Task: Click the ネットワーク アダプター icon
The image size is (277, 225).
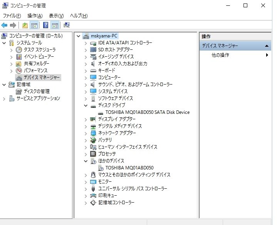Action: 93,133
